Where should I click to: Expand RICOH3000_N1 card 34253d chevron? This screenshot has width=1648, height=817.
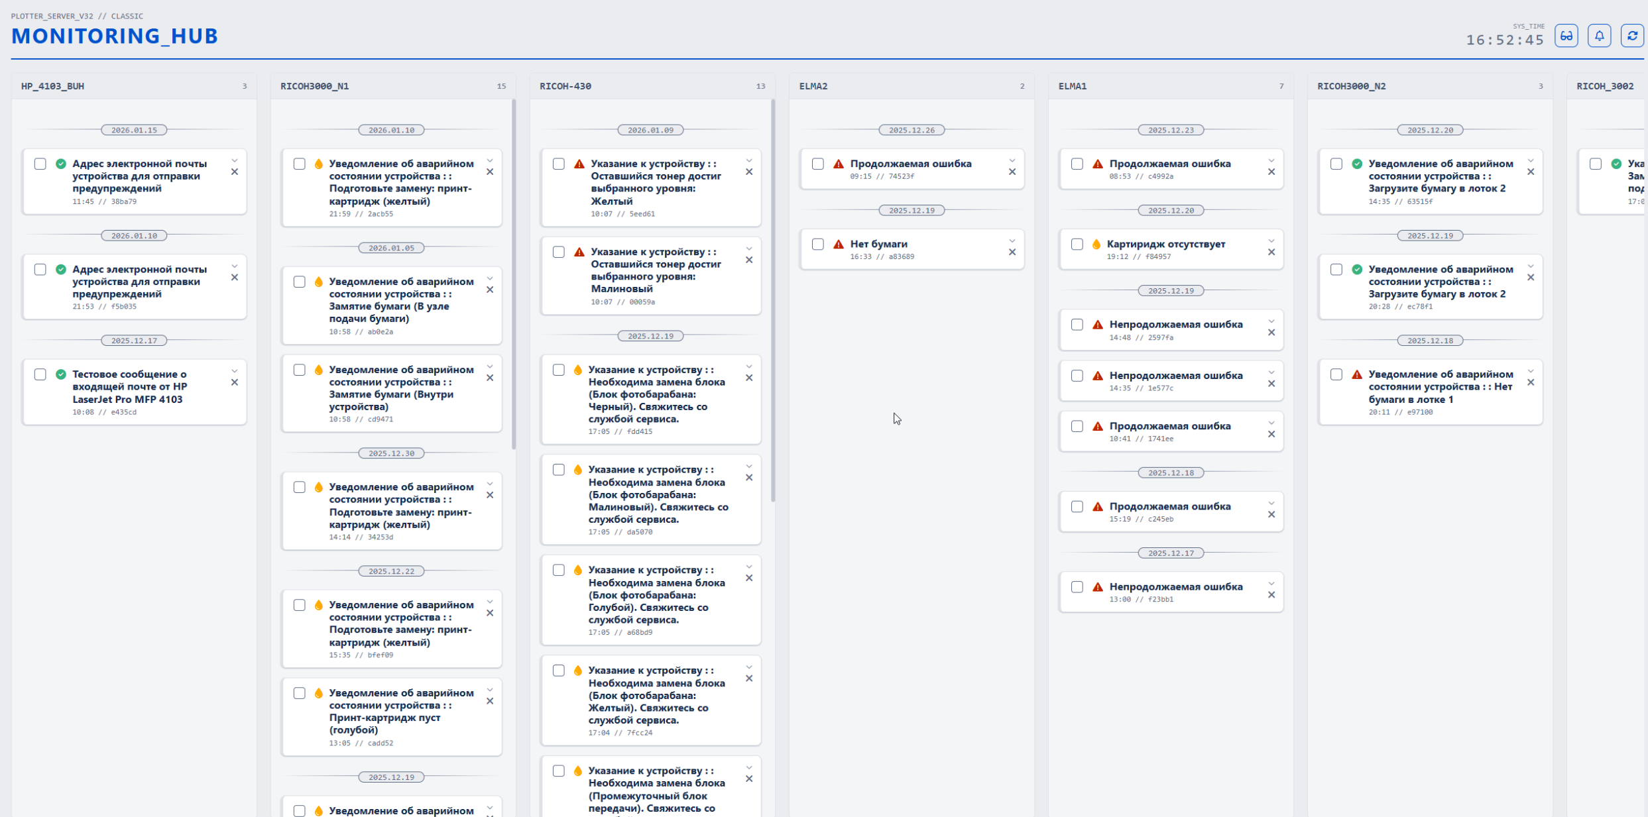pyautogui.click(x=490, y=484)
